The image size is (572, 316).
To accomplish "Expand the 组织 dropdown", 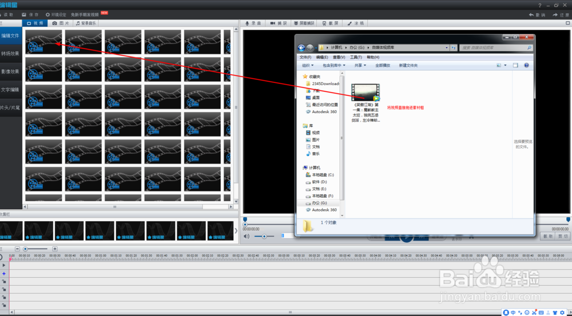I will point(308,65).
